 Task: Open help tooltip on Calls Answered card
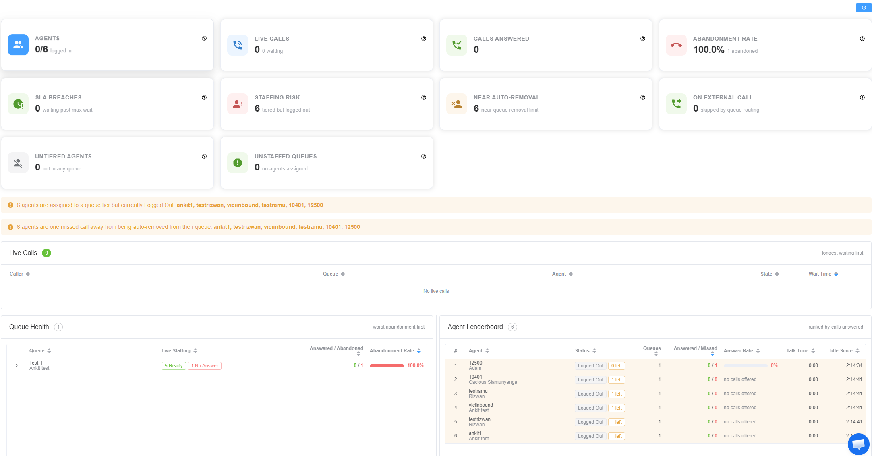pos(643,39)
